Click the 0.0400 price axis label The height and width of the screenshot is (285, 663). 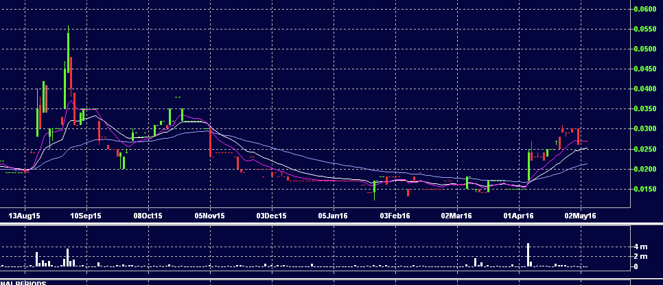645,89
